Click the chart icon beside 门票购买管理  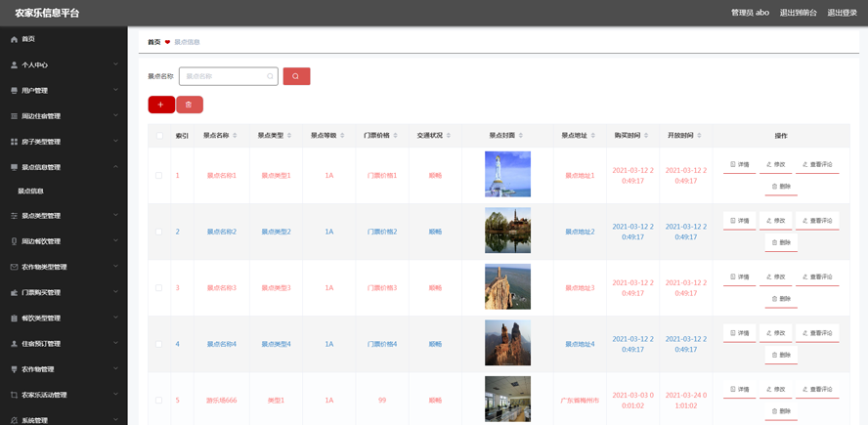(x=15, y=293)
